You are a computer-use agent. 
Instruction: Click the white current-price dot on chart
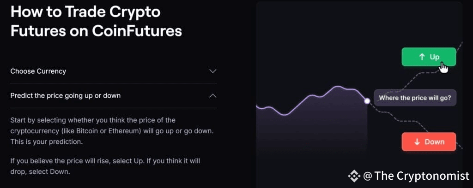click(x=367, y=101)
